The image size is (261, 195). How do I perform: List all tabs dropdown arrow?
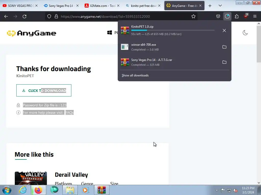220,6
